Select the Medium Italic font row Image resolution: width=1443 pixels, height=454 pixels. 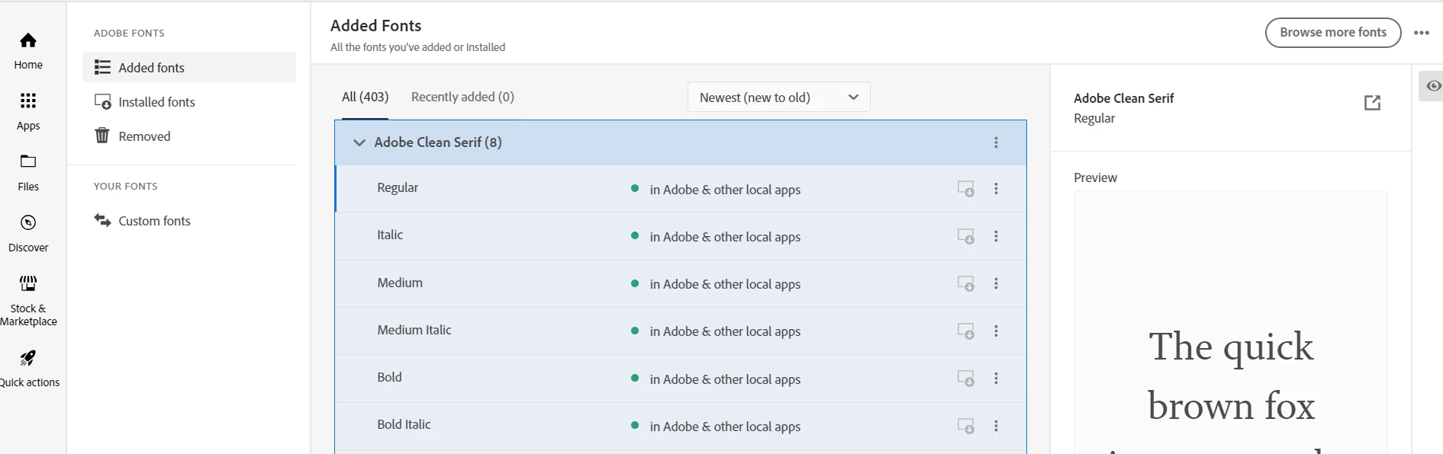681,331
